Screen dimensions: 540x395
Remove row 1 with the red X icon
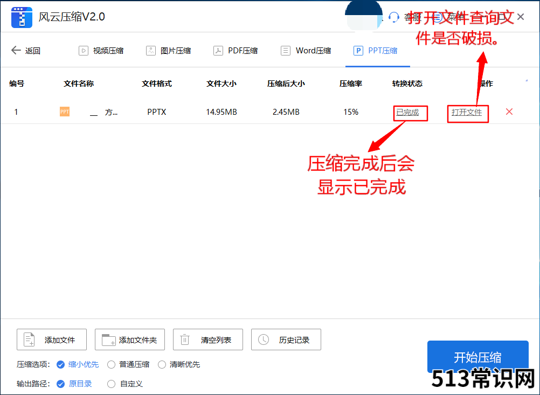[x=509, y=112]
